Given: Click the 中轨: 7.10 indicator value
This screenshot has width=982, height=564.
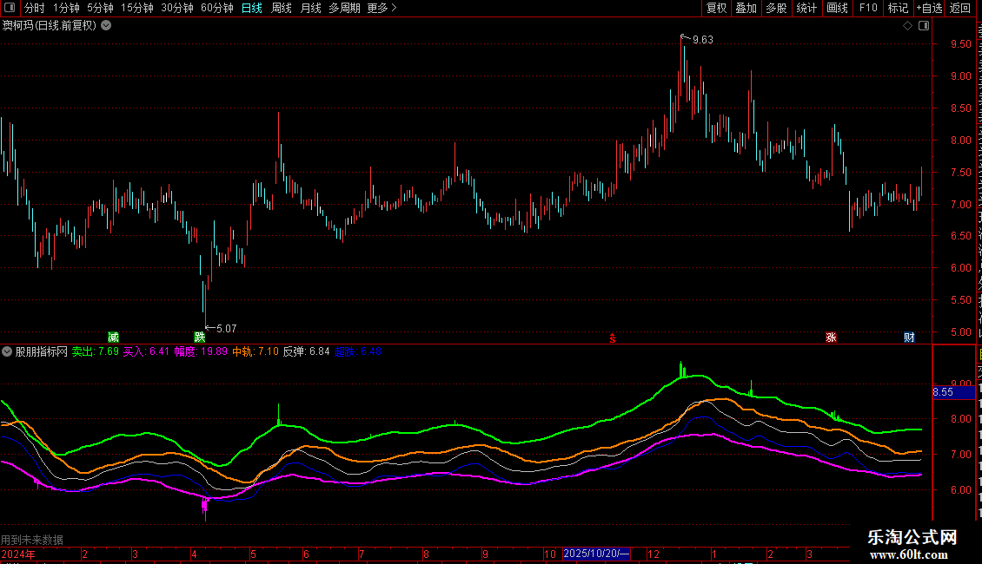Looking at the screenshot, I should tap(255, 352).
